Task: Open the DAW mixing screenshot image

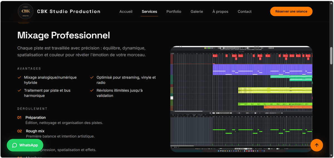Action: click(241, 99)
